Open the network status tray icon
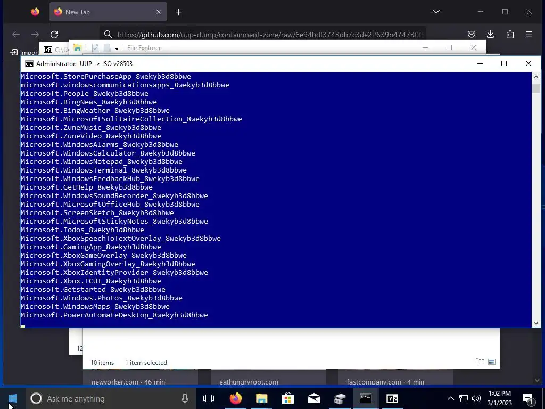Image resolution: width=545 pixels, height=409 pixels. point(464,398)
